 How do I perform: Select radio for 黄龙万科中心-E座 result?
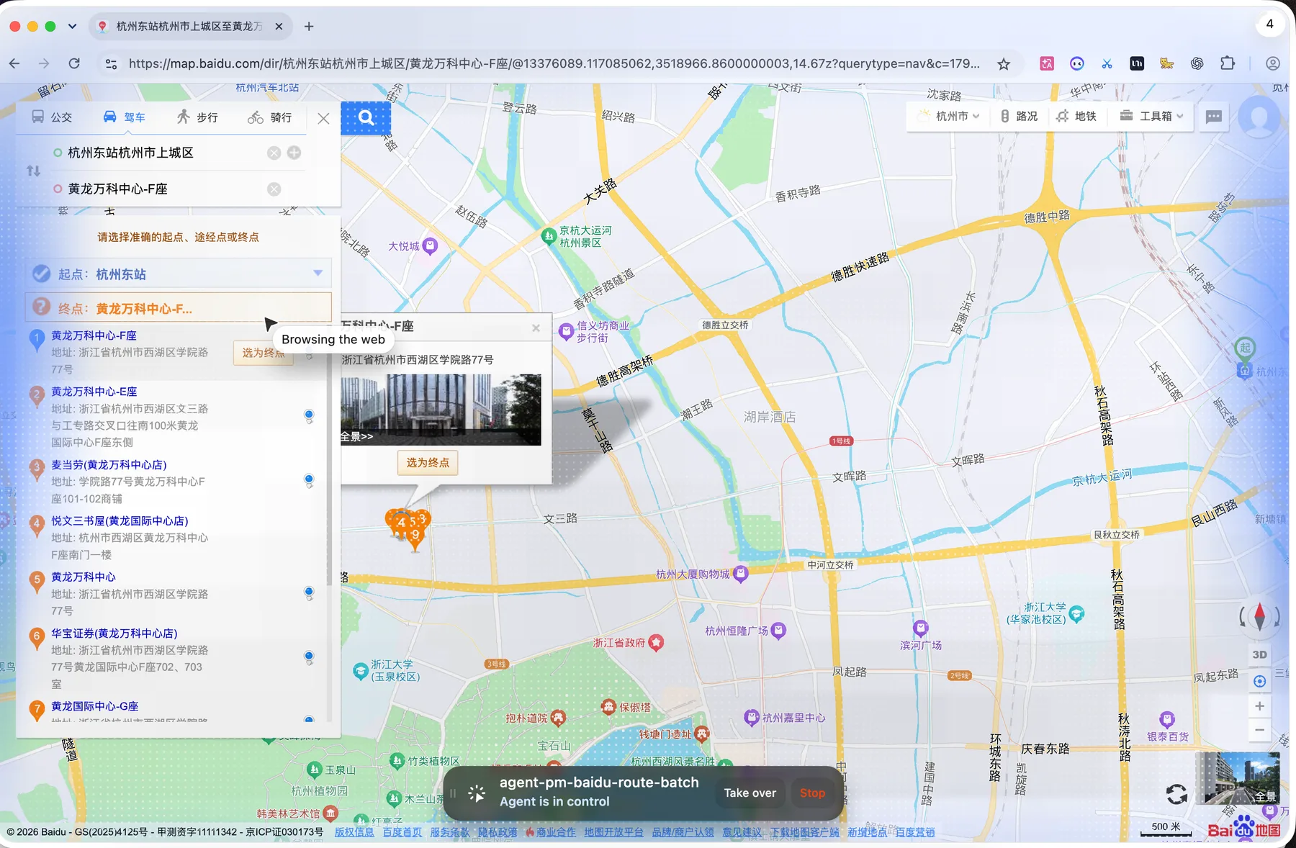[x=309, y=415]
